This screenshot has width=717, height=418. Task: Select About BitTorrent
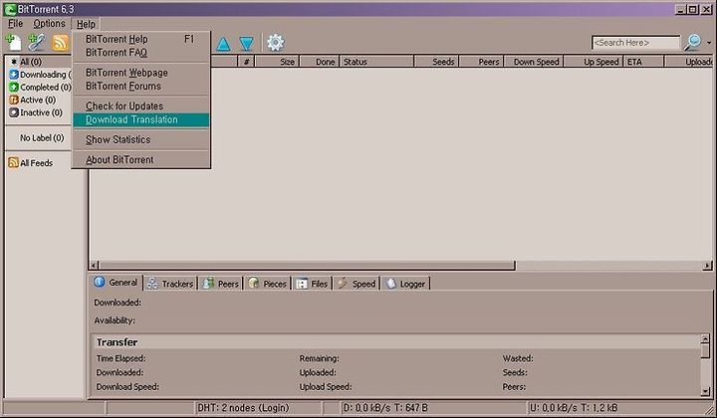coord(140,160)
